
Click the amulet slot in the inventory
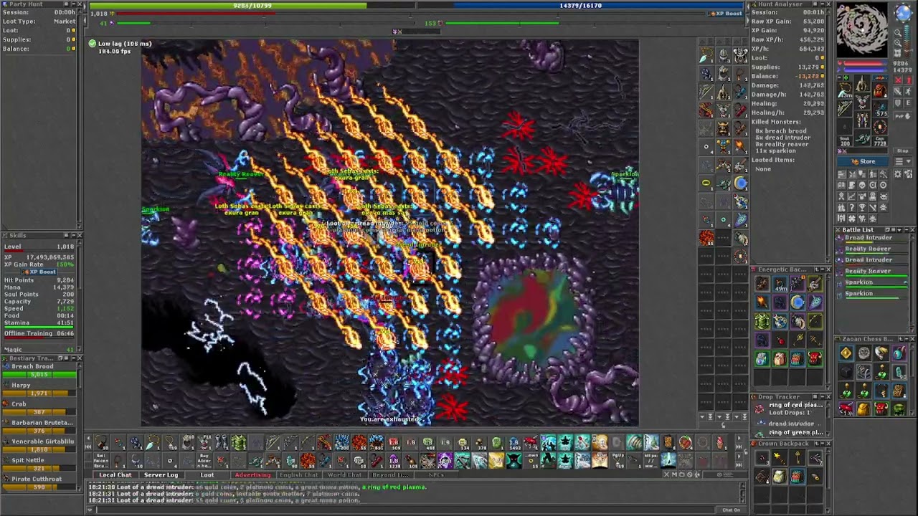click(846, 90)
